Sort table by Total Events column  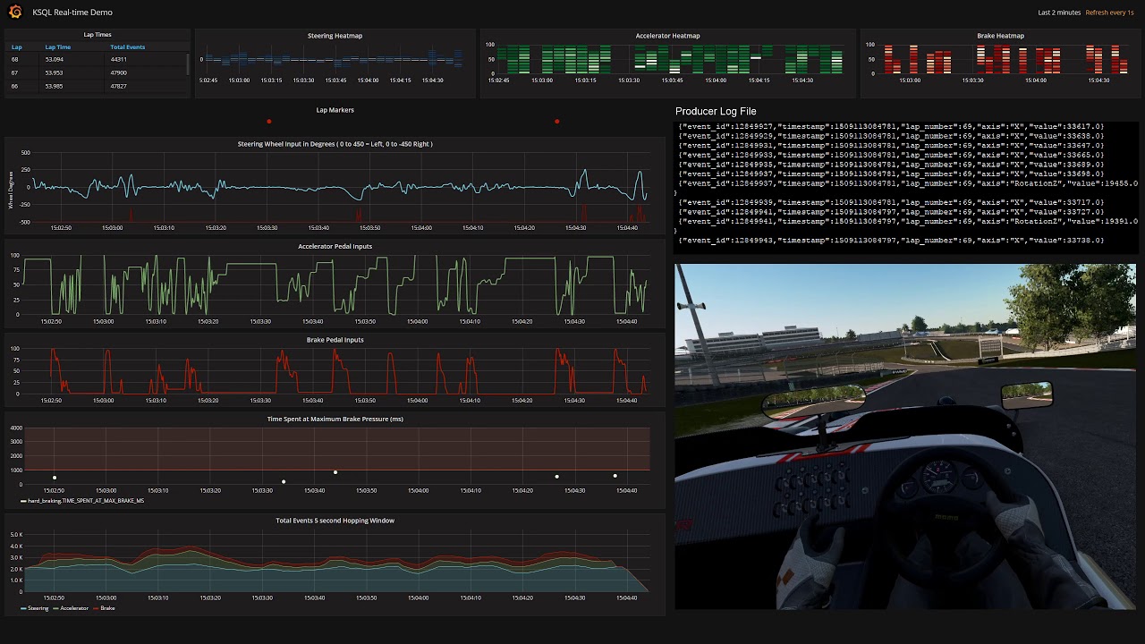(x=128, y=47)
